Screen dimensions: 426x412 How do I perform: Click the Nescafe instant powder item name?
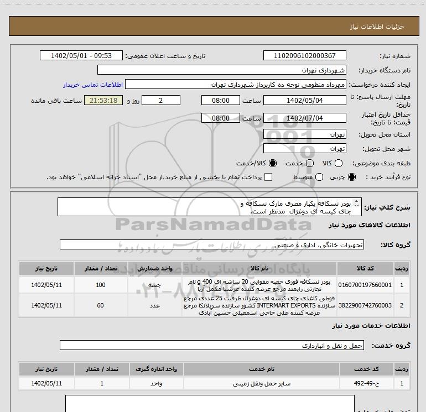click(259, 285)
